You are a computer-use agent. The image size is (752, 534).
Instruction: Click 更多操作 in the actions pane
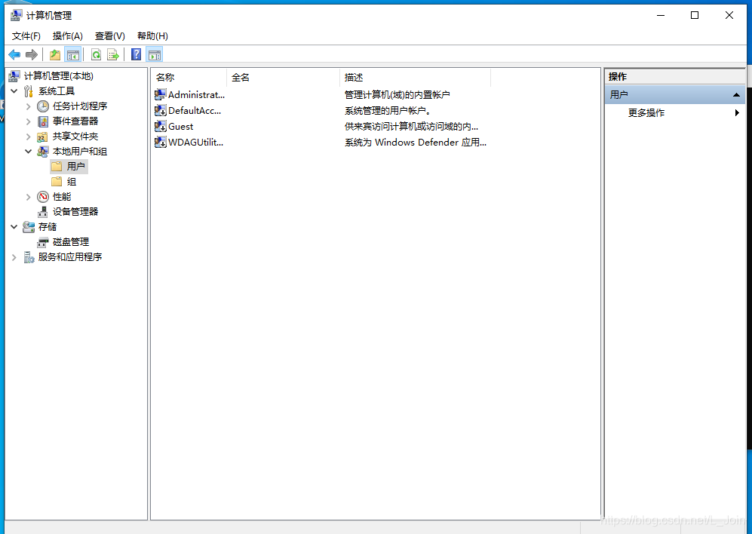click(x=646, y=112)
